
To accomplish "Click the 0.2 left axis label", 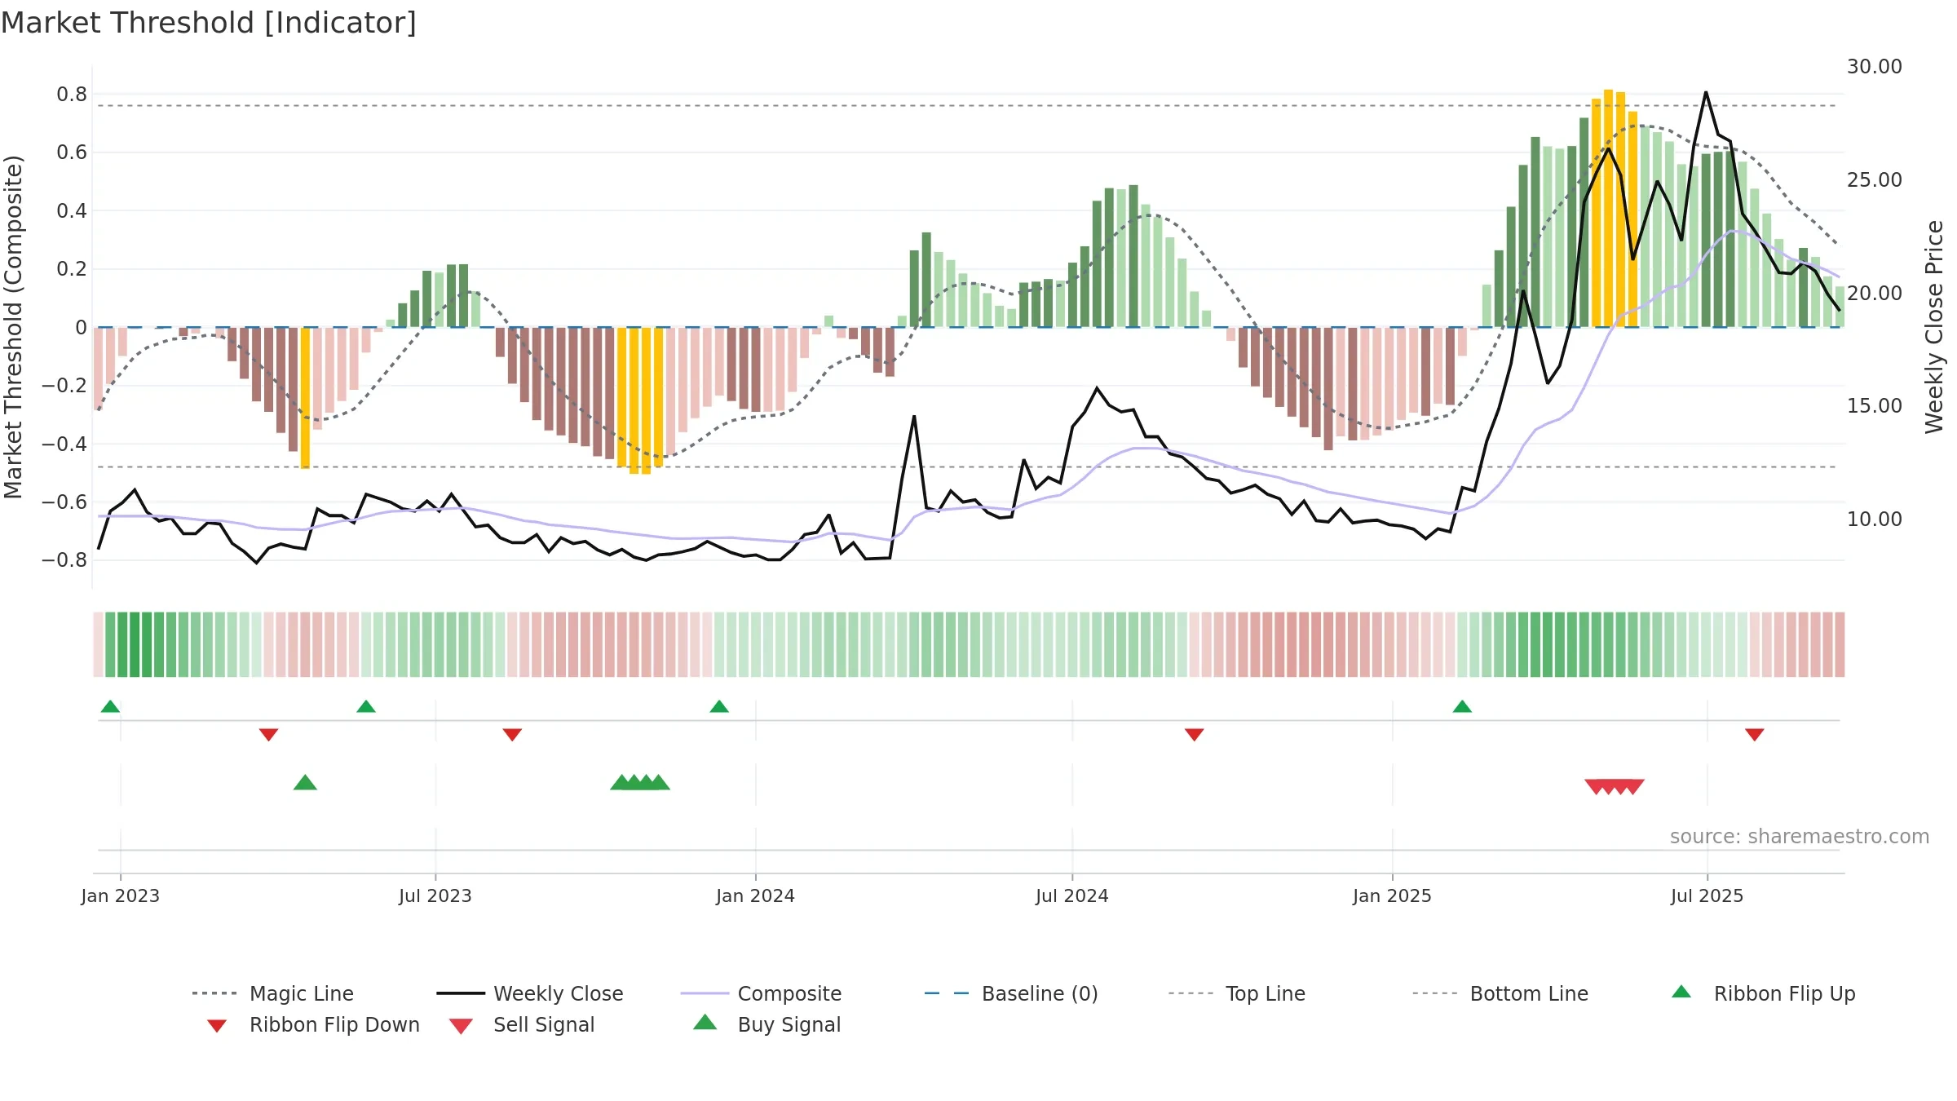I will 72,269.
